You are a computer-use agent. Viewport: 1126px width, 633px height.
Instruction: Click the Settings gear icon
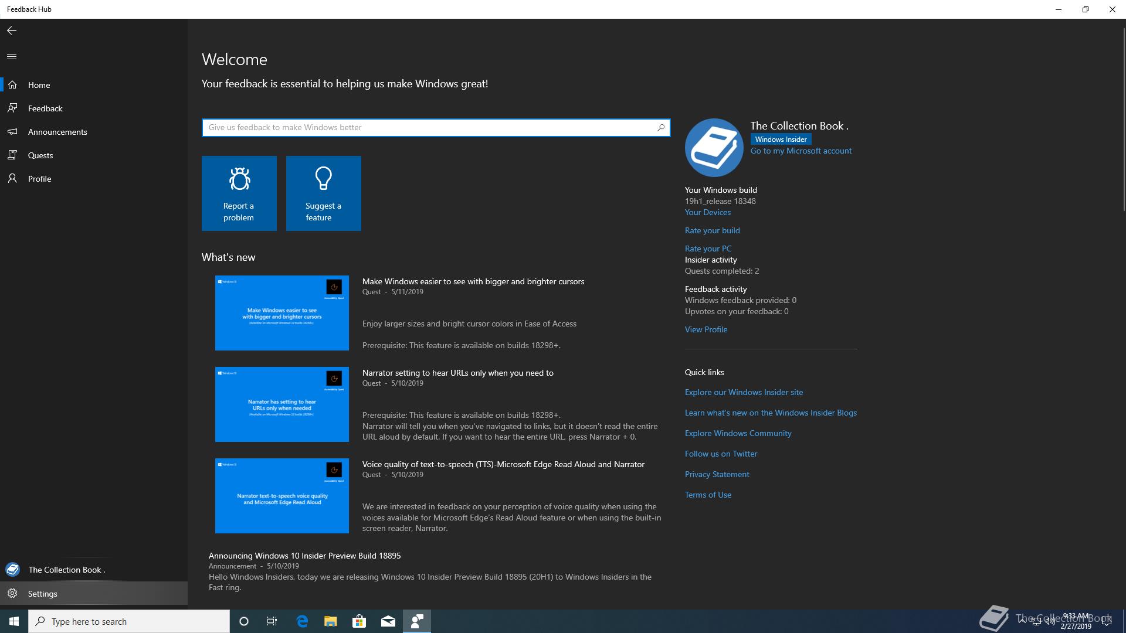pos(12,594)
